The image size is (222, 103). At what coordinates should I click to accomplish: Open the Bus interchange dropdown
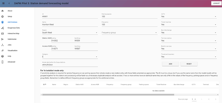coord(189,32)
